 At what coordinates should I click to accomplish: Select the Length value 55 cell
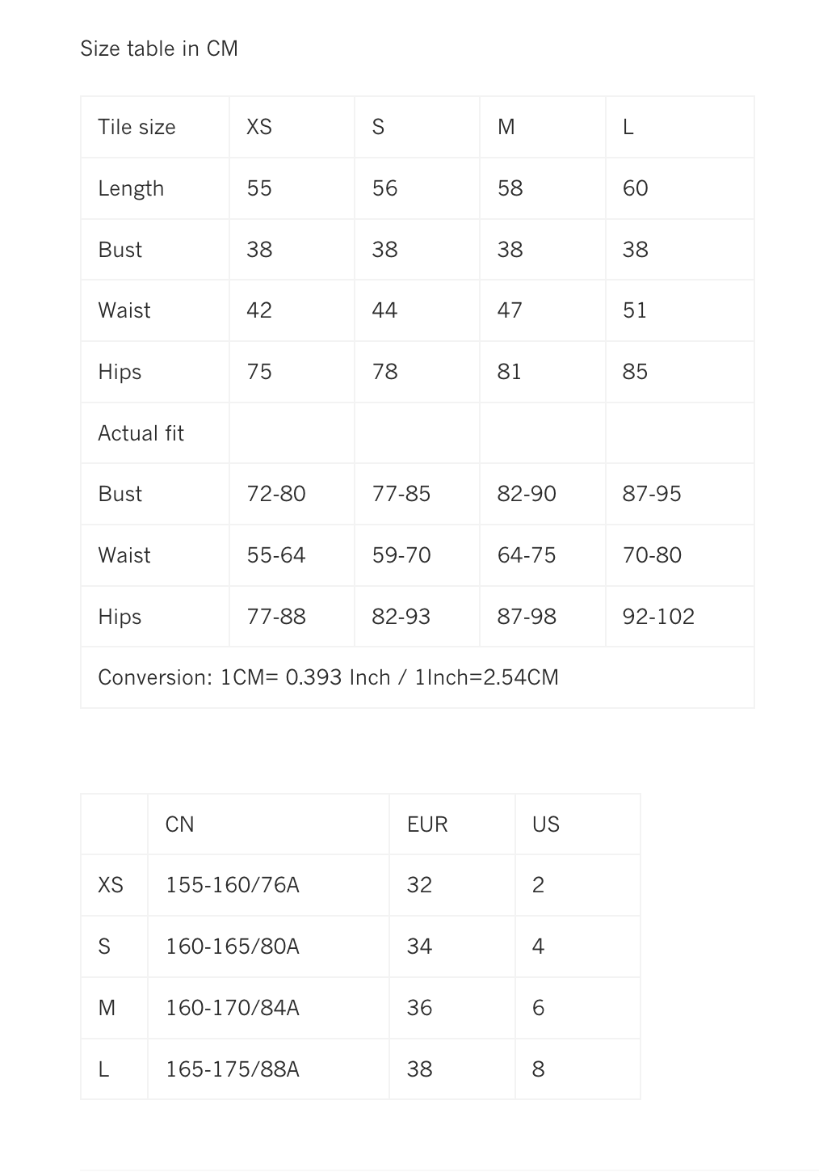[x=259, y=188]
